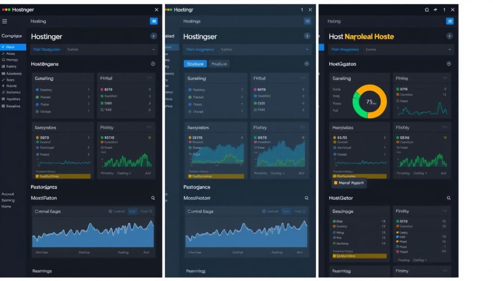Click search icon beside HostGator in right window
Screen dimensions: 493x281
[449, 198]
